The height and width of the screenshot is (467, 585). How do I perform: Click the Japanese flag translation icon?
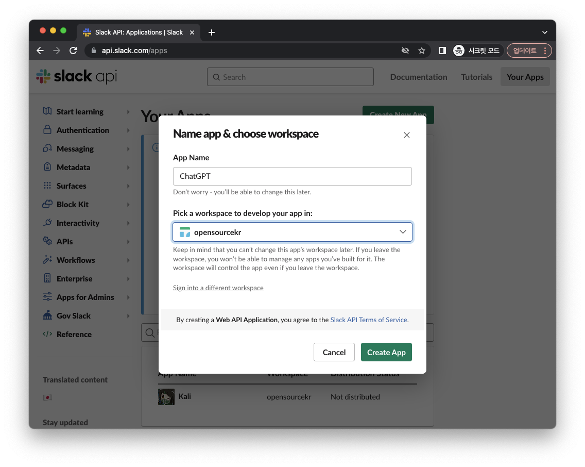[x=47, y=397]
